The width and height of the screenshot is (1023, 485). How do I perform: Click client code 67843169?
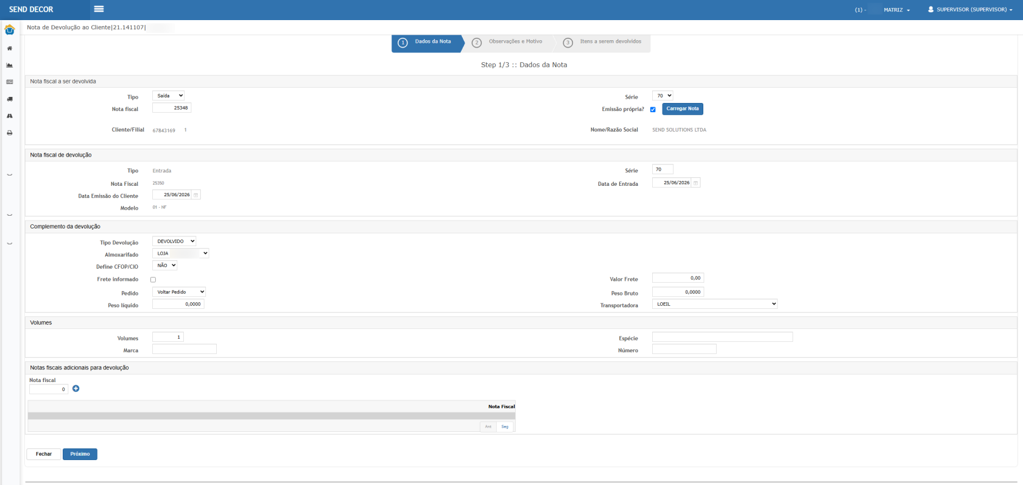[164, 130]
